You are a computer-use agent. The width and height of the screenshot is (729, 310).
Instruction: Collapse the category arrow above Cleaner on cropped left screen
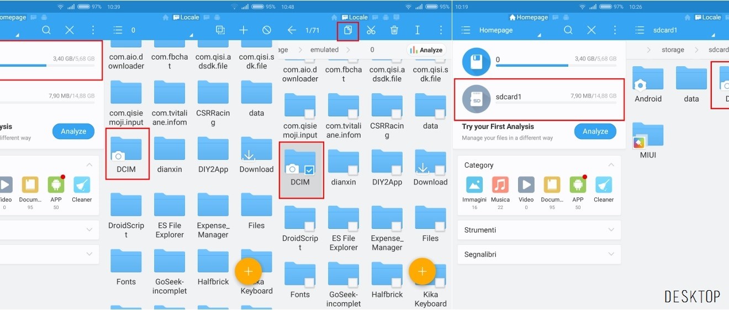[89, 165]
